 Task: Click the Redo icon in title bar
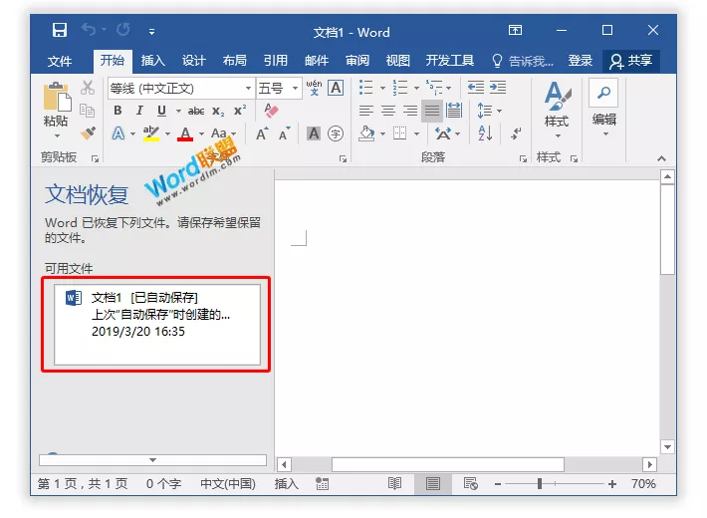[123, 30]
